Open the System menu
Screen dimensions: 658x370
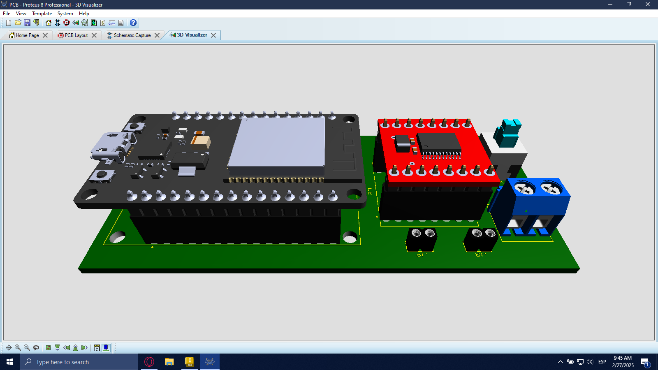(65, 14)
